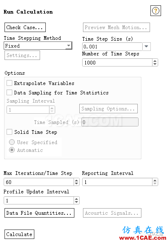
Task: Click the Time Step Size input field
Action: pos(112,46)
